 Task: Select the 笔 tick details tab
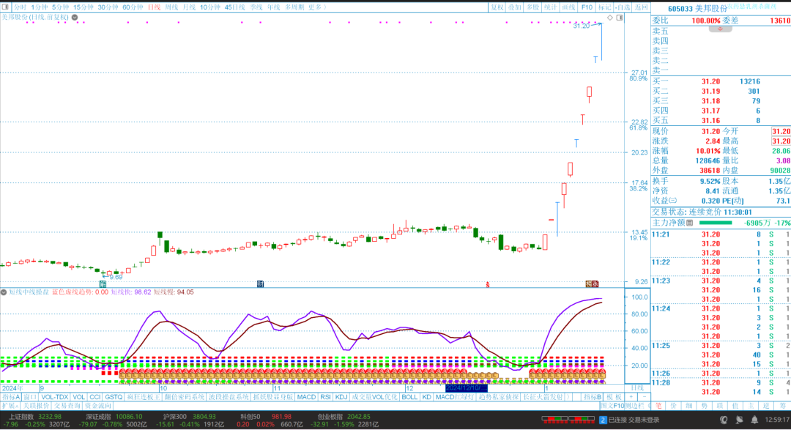coord(658,406)
